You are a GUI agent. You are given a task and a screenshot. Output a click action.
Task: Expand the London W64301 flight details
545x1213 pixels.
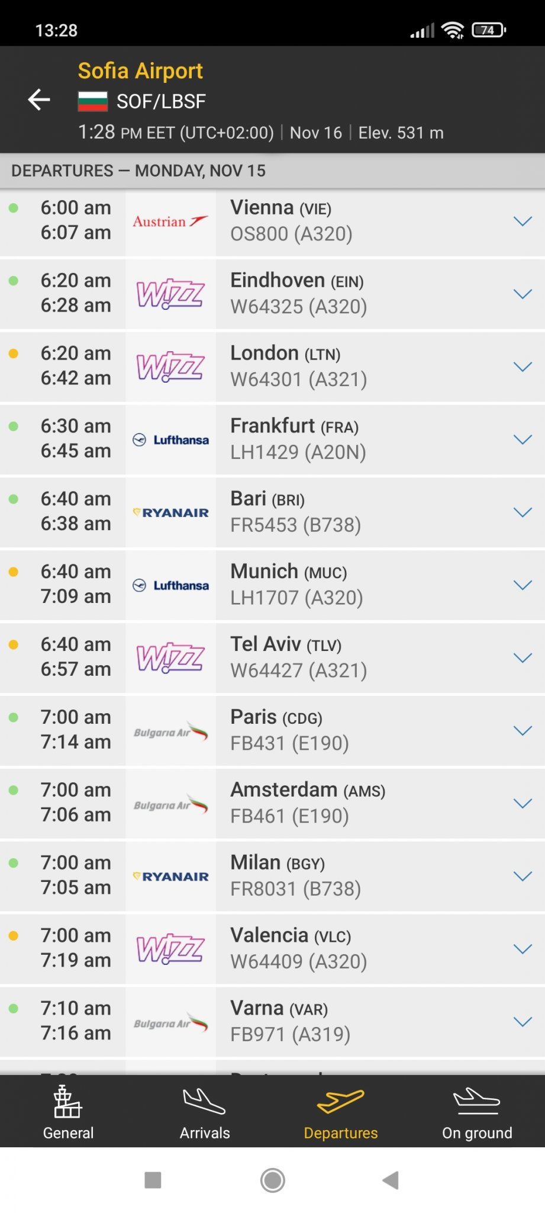523,367
